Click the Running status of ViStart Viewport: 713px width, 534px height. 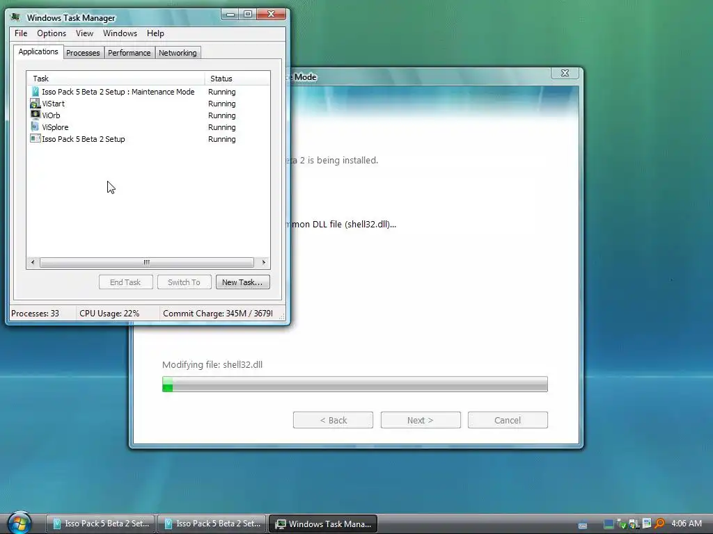pyautogui.click(x=222, y=104)
